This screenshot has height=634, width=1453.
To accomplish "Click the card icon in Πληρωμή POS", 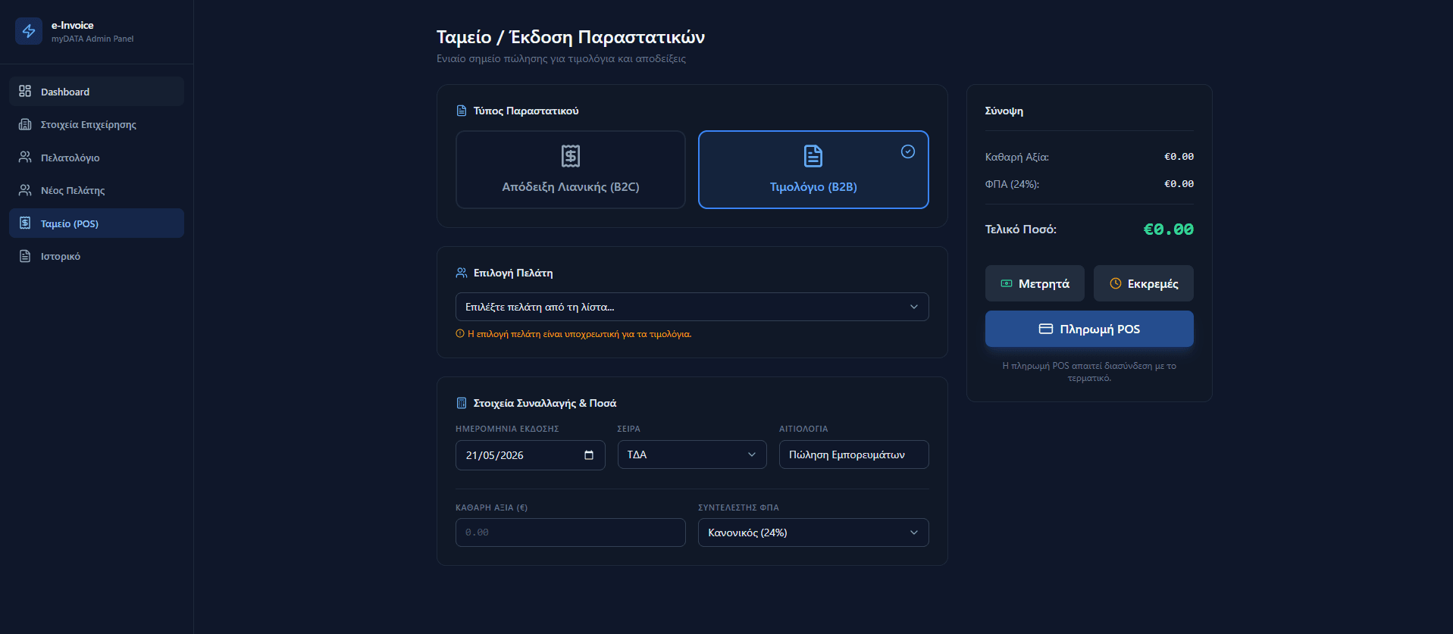I will [1046, 329].
